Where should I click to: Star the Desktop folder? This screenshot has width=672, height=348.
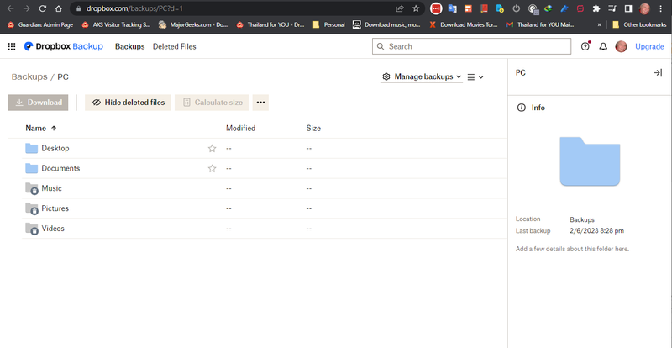[212, 149]
